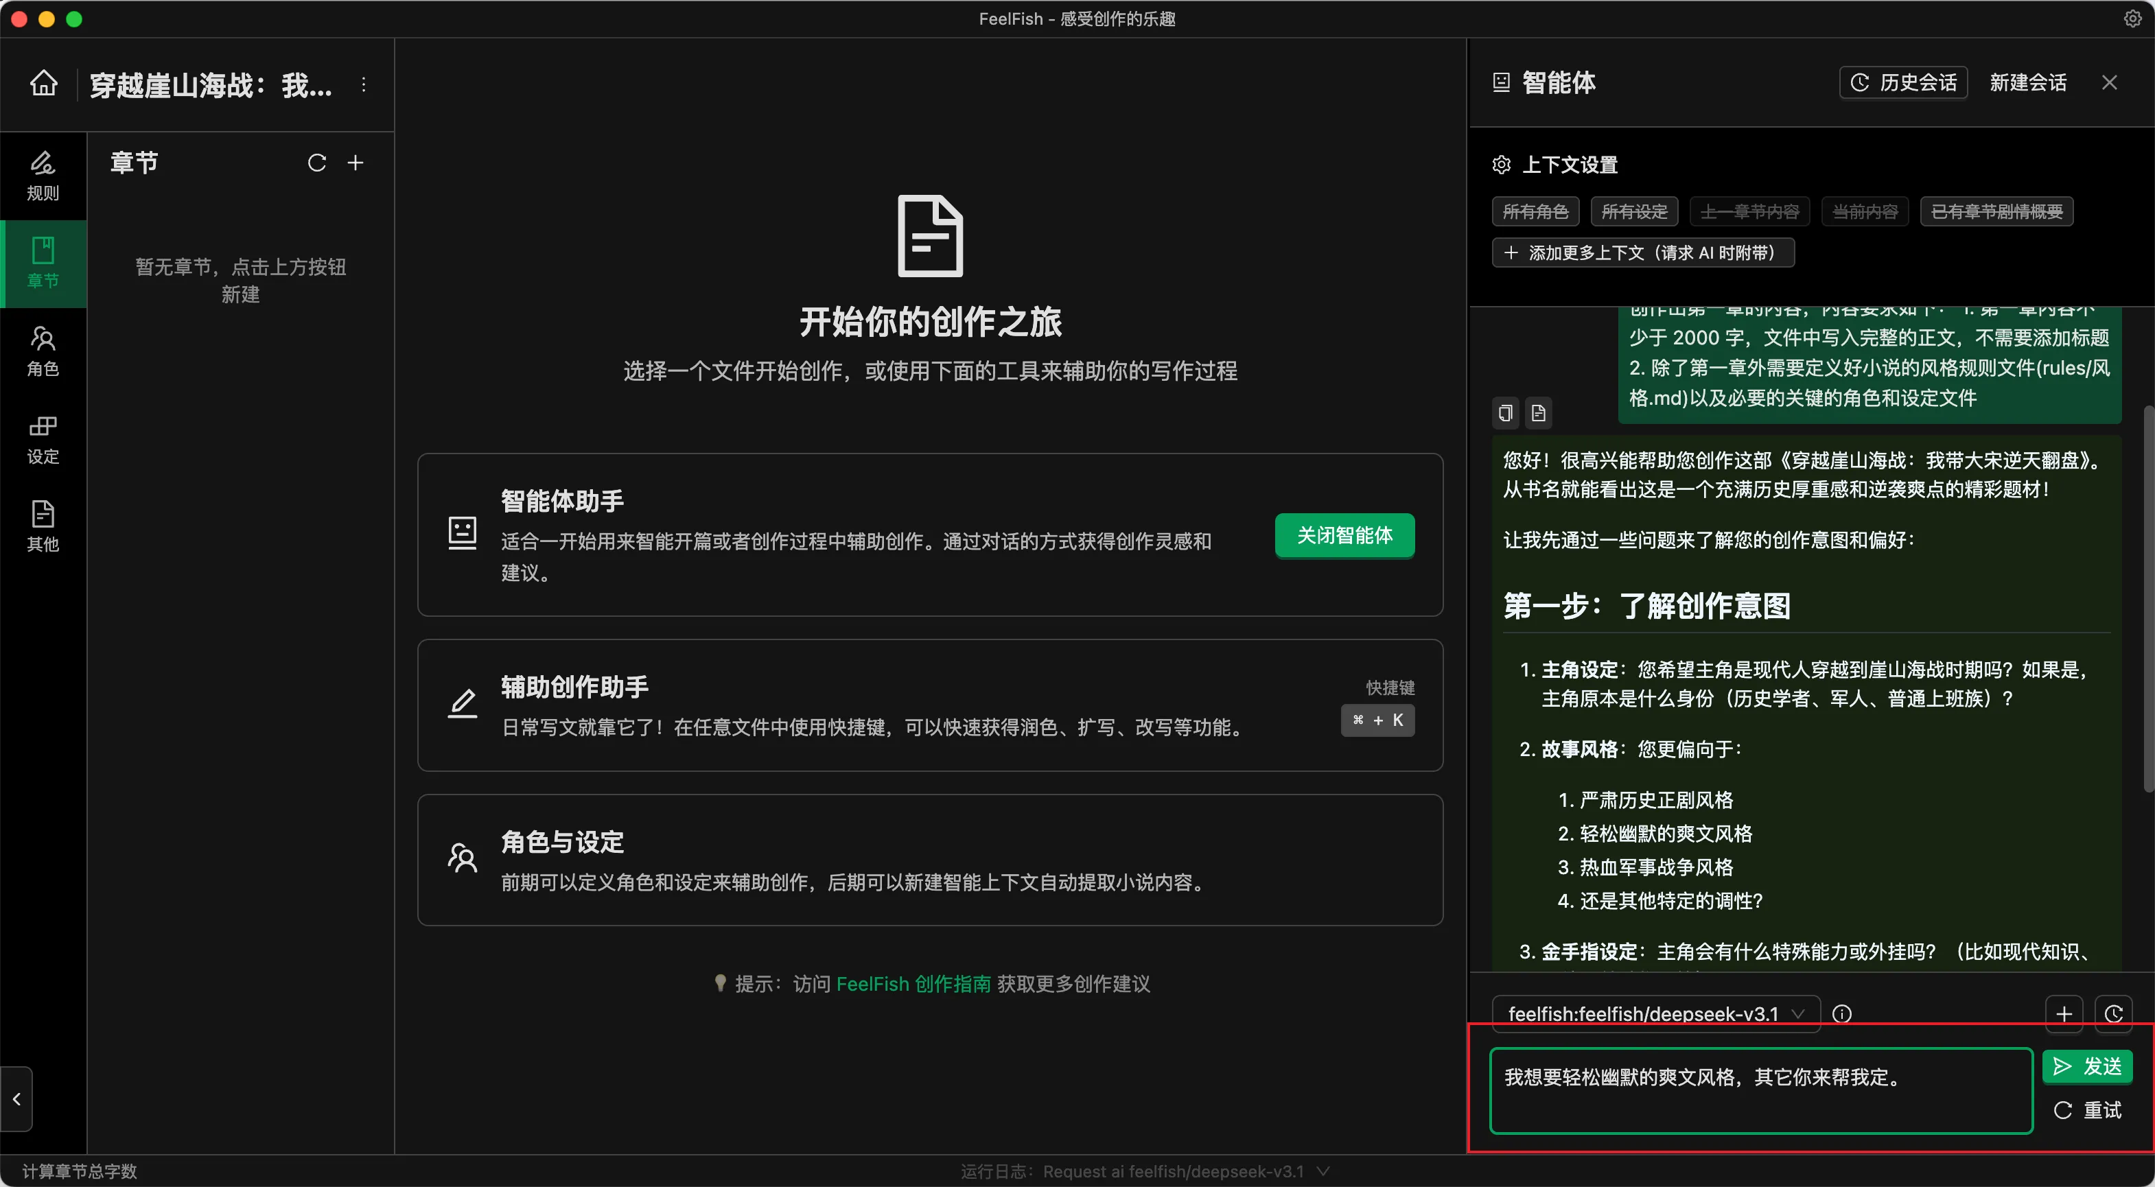Image resolution: width=2155 pixels, height=1187 pixels.
Task: Open the model info icon
Action: tap(1841, 1014)
